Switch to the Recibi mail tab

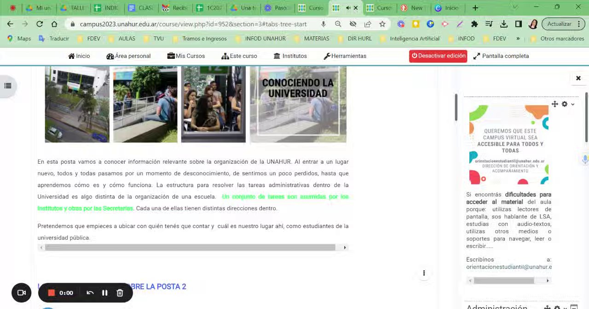pyautogui.click(x=175, y=8)
